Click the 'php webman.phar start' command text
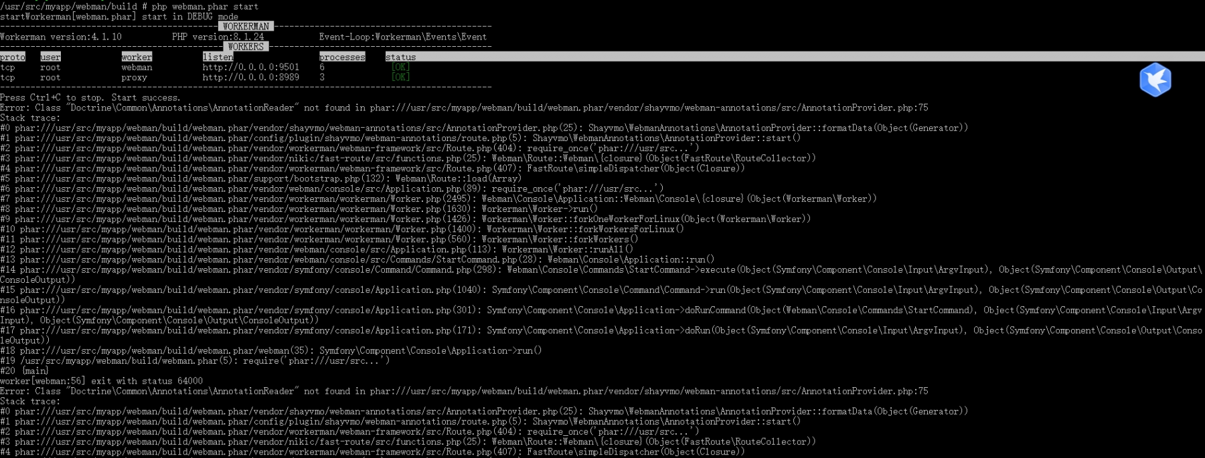 pos(205,7)
